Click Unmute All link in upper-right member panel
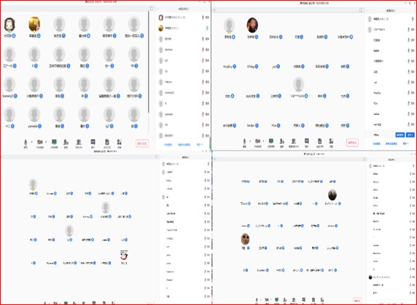The image size is (417, 305). 391,143
